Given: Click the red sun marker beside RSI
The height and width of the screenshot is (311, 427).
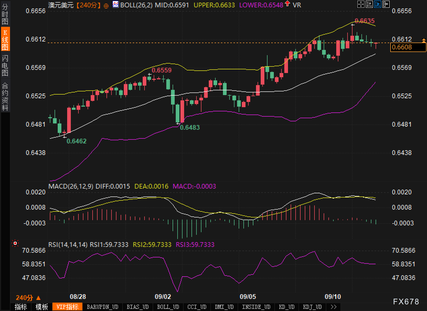Looking at the screenshot, I should pos(15,244).
